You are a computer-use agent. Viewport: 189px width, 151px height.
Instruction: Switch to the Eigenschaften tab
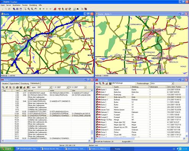tap(15, 84)
